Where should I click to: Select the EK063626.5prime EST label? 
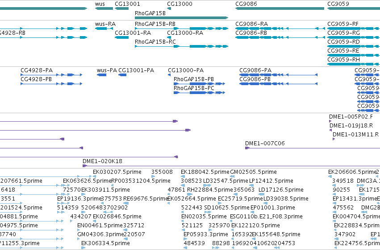(87, 181)
